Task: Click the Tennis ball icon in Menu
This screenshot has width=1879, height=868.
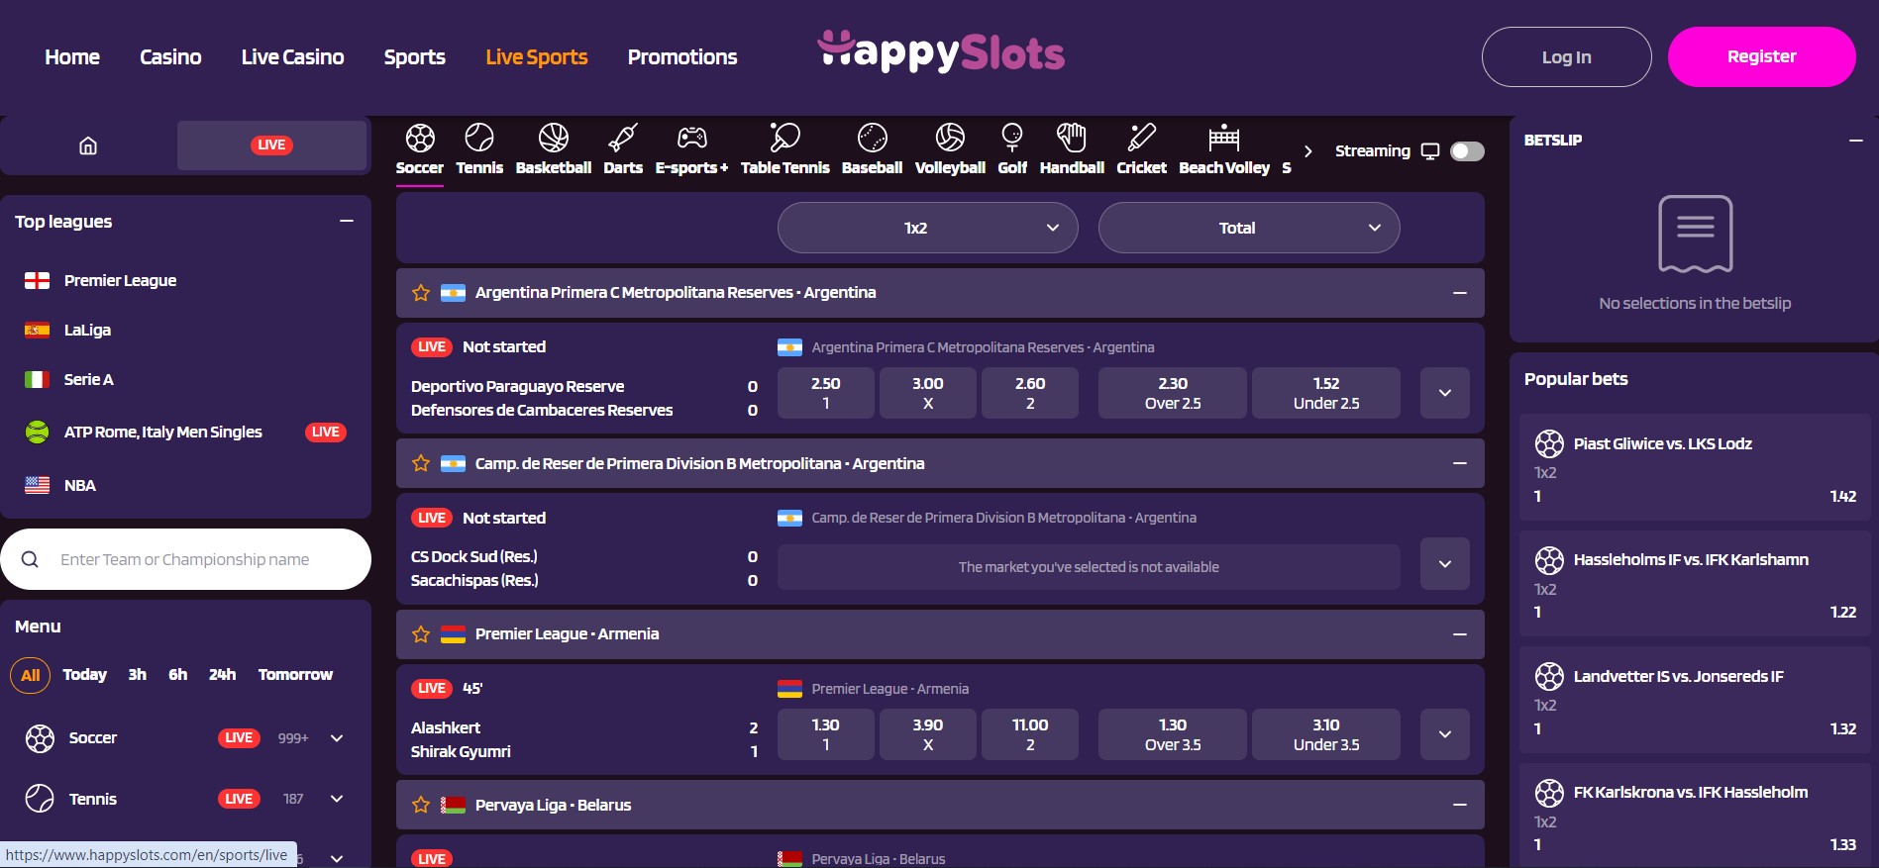Action: [40, 799]
